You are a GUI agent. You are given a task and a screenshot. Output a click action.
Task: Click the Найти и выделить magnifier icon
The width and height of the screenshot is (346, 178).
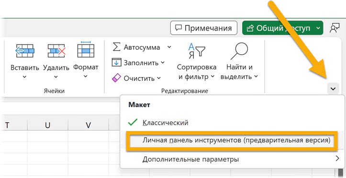239,51
